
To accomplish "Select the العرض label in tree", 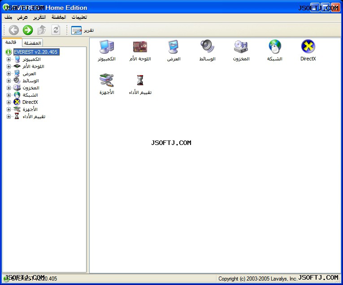I will [29, 73].
